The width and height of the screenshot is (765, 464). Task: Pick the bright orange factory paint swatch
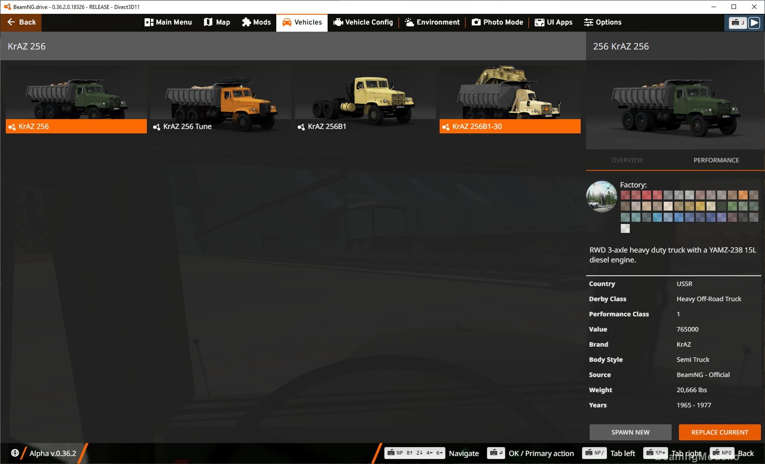[x=743, y=195]
